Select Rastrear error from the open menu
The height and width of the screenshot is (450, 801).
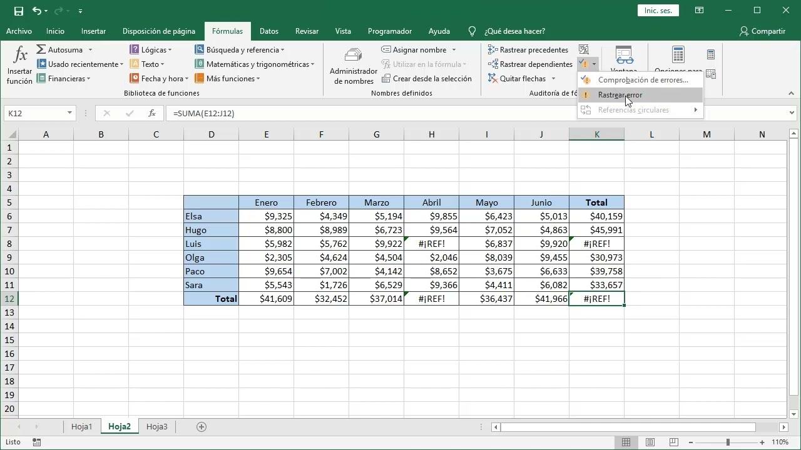click(x=619, y=94)
